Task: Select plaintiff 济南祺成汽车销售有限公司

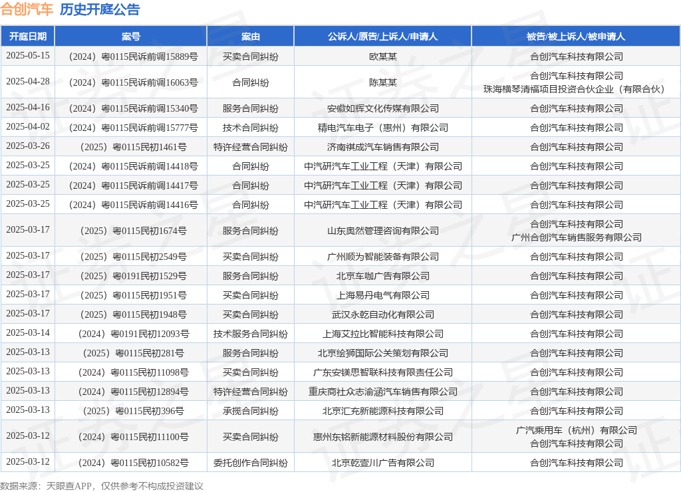Action: (x=382, y=147)
